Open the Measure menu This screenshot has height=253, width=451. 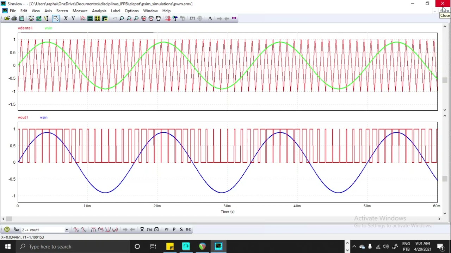tap(80, 11)
